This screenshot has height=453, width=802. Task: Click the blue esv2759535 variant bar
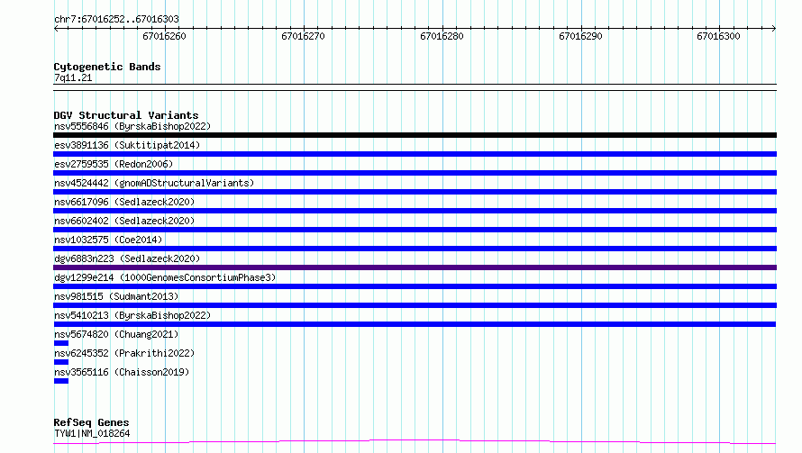click(x=415, y=173)
